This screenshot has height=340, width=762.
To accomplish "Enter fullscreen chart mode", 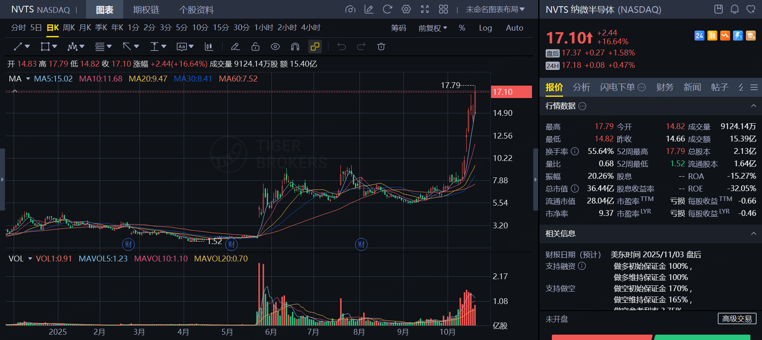I will (425, 9).
